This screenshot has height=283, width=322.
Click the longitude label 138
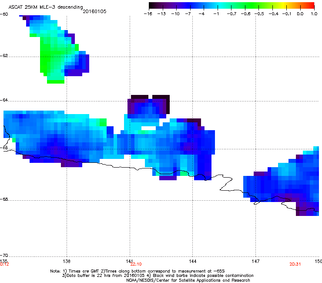67,261
